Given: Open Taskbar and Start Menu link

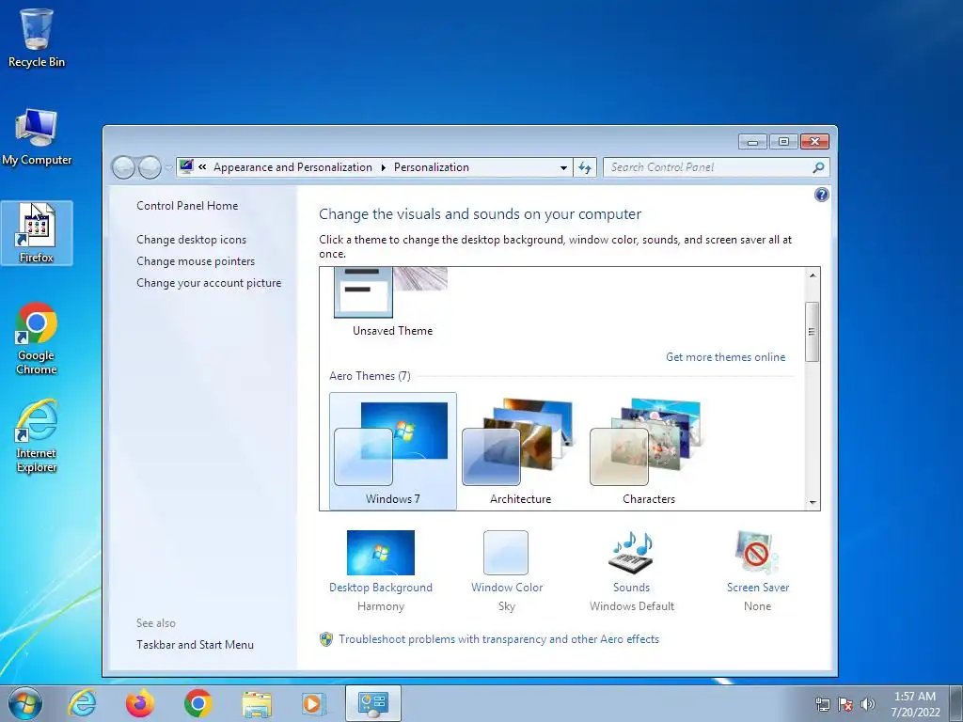Looking at the screenshot, I should tap(195, 645).
